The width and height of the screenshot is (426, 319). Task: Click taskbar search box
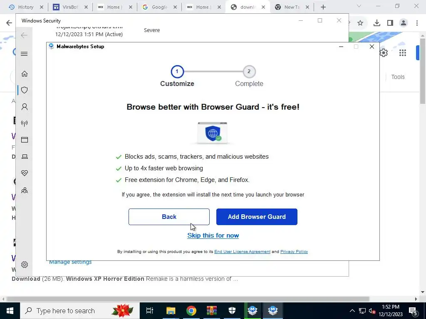(x=80, y=311)
